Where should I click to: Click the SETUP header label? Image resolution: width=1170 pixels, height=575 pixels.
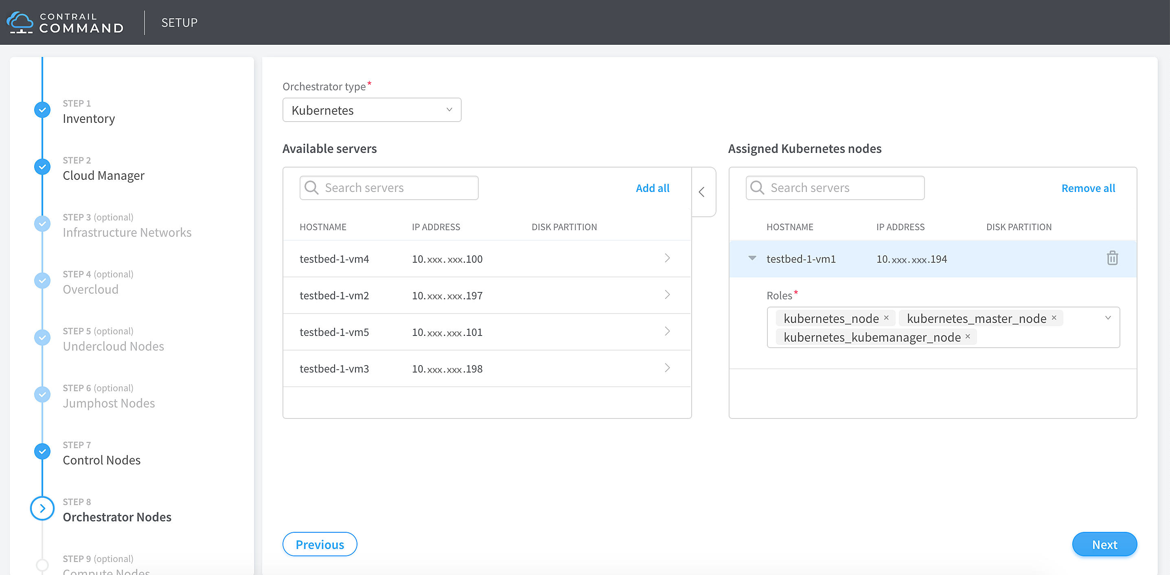180,22
